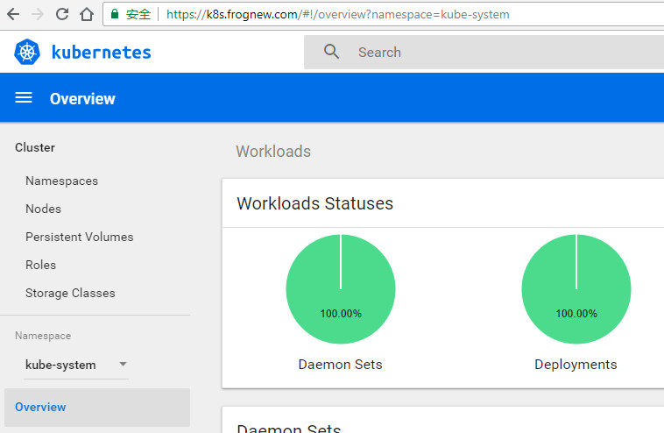Image resolution: width=664 pixels, height=433 pixels.
Task: Click the Cluster section heading
Action: (x=35, y=147)
